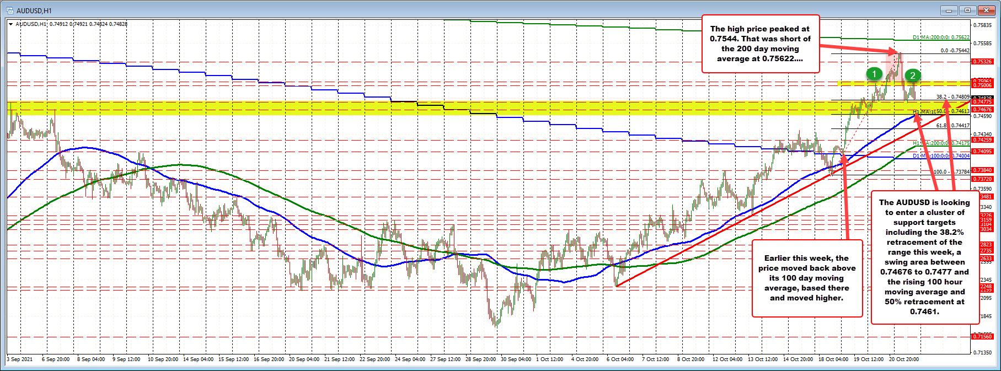Click the red 0.75326 price level tag

coord(982,62)
